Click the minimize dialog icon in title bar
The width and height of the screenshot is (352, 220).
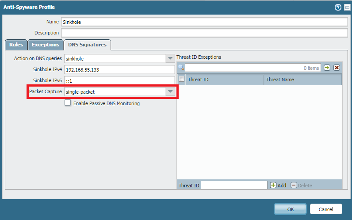point(347,8)
